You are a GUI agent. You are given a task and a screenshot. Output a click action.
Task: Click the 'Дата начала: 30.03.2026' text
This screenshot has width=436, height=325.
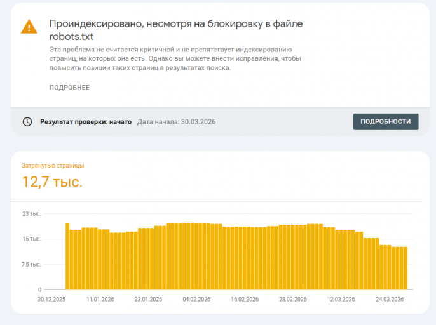(176, 122)
